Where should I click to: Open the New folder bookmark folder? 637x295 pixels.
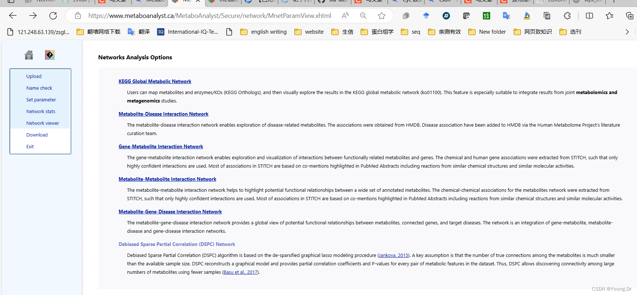tap(487, 32)
